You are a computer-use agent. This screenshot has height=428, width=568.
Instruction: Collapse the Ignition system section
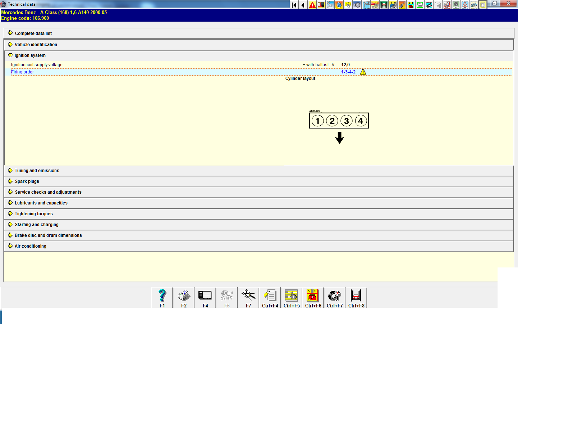click(x=259, y=55)
